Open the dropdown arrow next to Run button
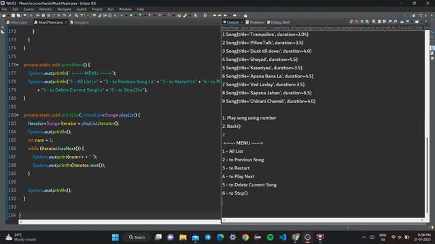Screen dimensions: 435x244 [x=136, y=16]
